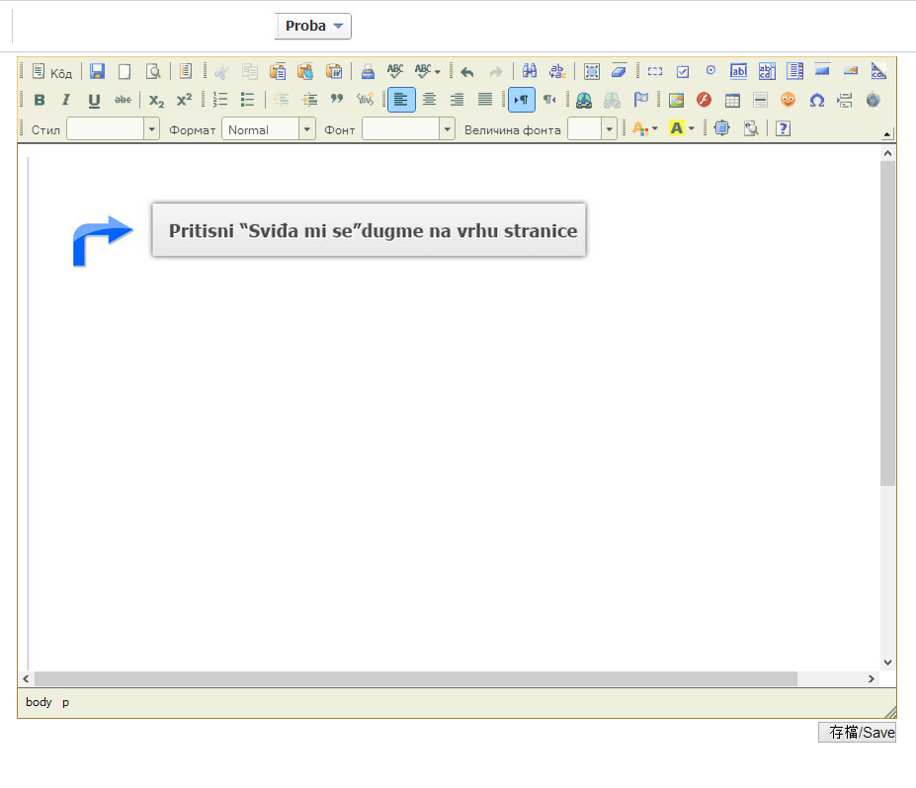
Task: Collapse the toolbar with the arrow
Action: point(886,134)
